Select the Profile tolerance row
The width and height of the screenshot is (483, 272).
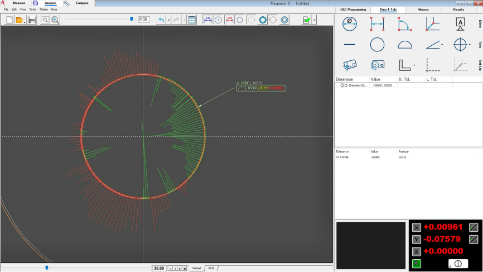pyautogui.click(x=408, y=158)
